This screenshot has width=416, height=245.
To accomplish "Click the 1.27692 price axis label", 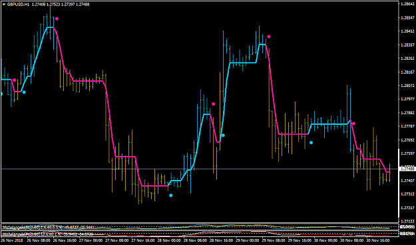I will 407,139.
